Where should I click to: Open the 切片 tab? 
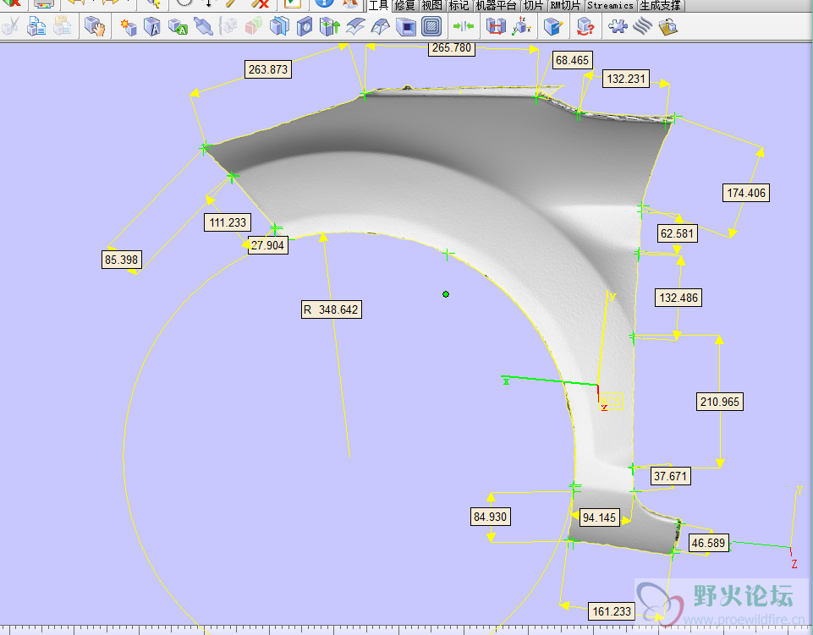[x=534, y=6]
